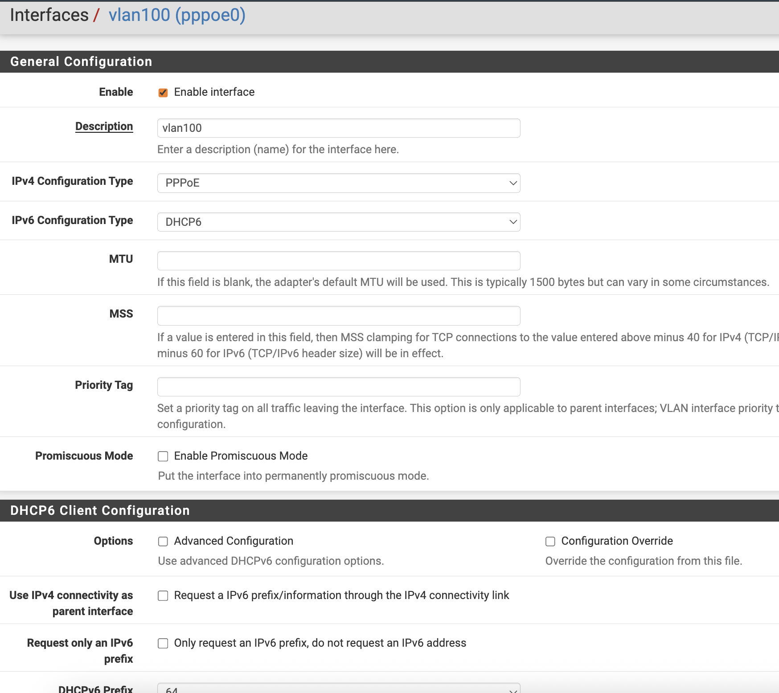Screen dimensions: 779x693
Task: Open IPv4 Configuration Type dropdown showing PPPoE
Action: 339,183
